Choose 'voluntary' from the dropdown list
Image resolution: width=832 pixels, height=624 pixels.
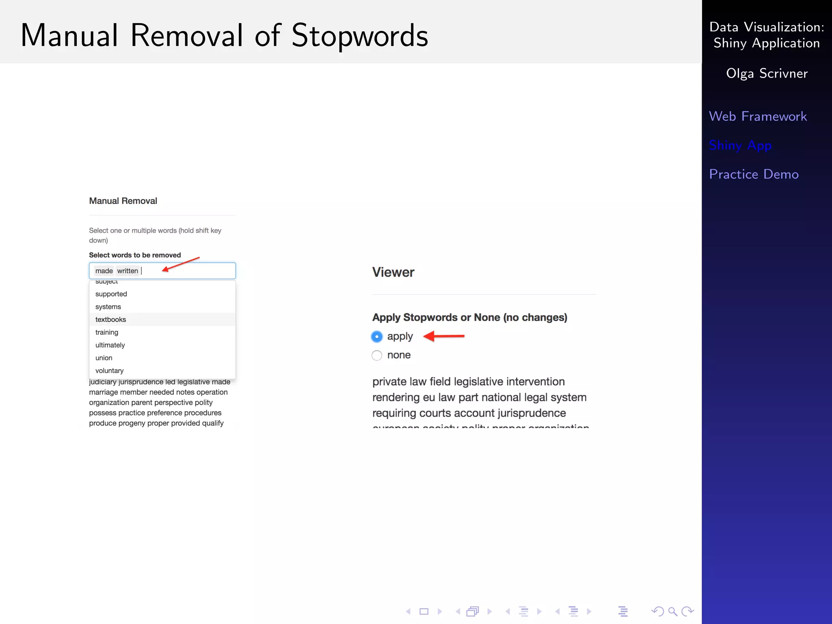point(162,371)
